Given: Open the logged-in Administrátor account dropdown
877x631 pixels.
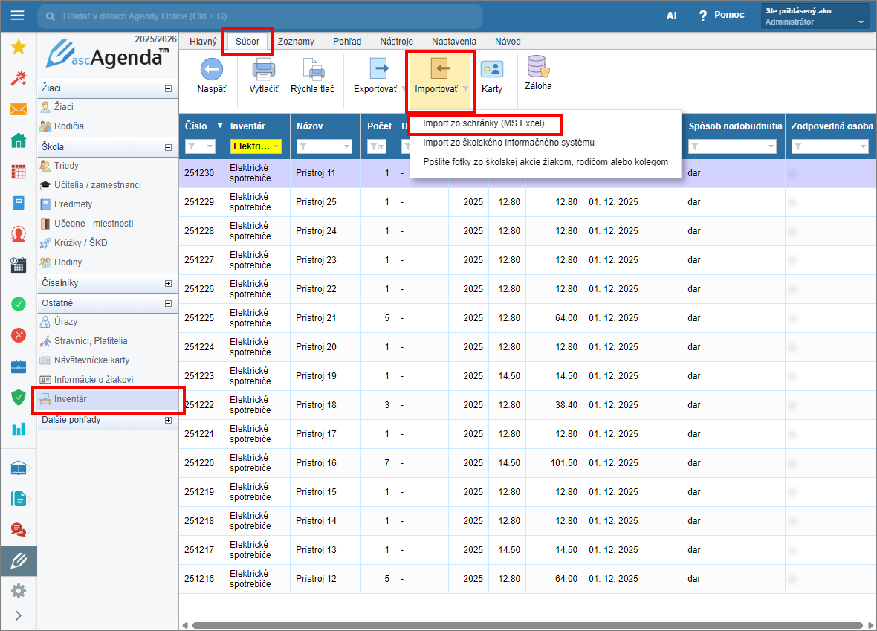Looking at the screenshot, I should click(814, 16).
